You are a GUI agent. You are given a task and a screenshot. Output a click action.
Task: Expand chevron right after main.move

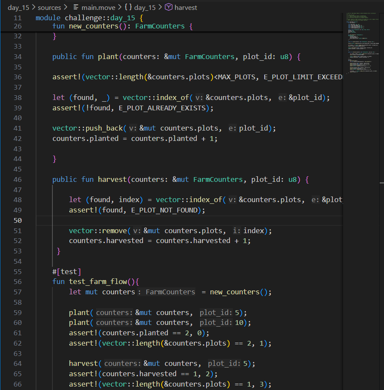pyautogui.click(x=120, y=7)
